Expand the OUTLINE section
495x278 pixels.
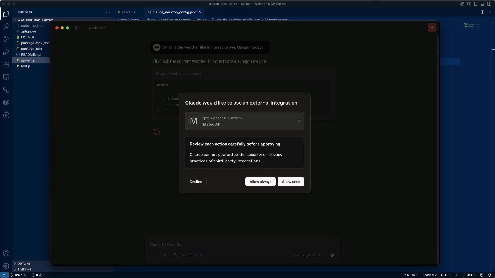click(24, 264)
